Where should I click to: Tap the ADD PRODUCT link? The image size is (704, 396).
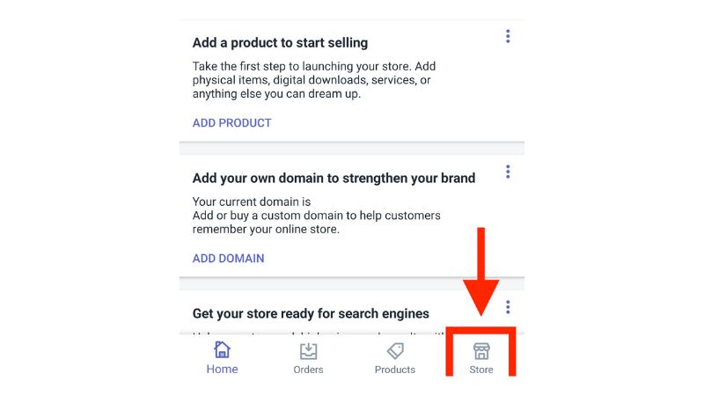(x=231, y=123)
